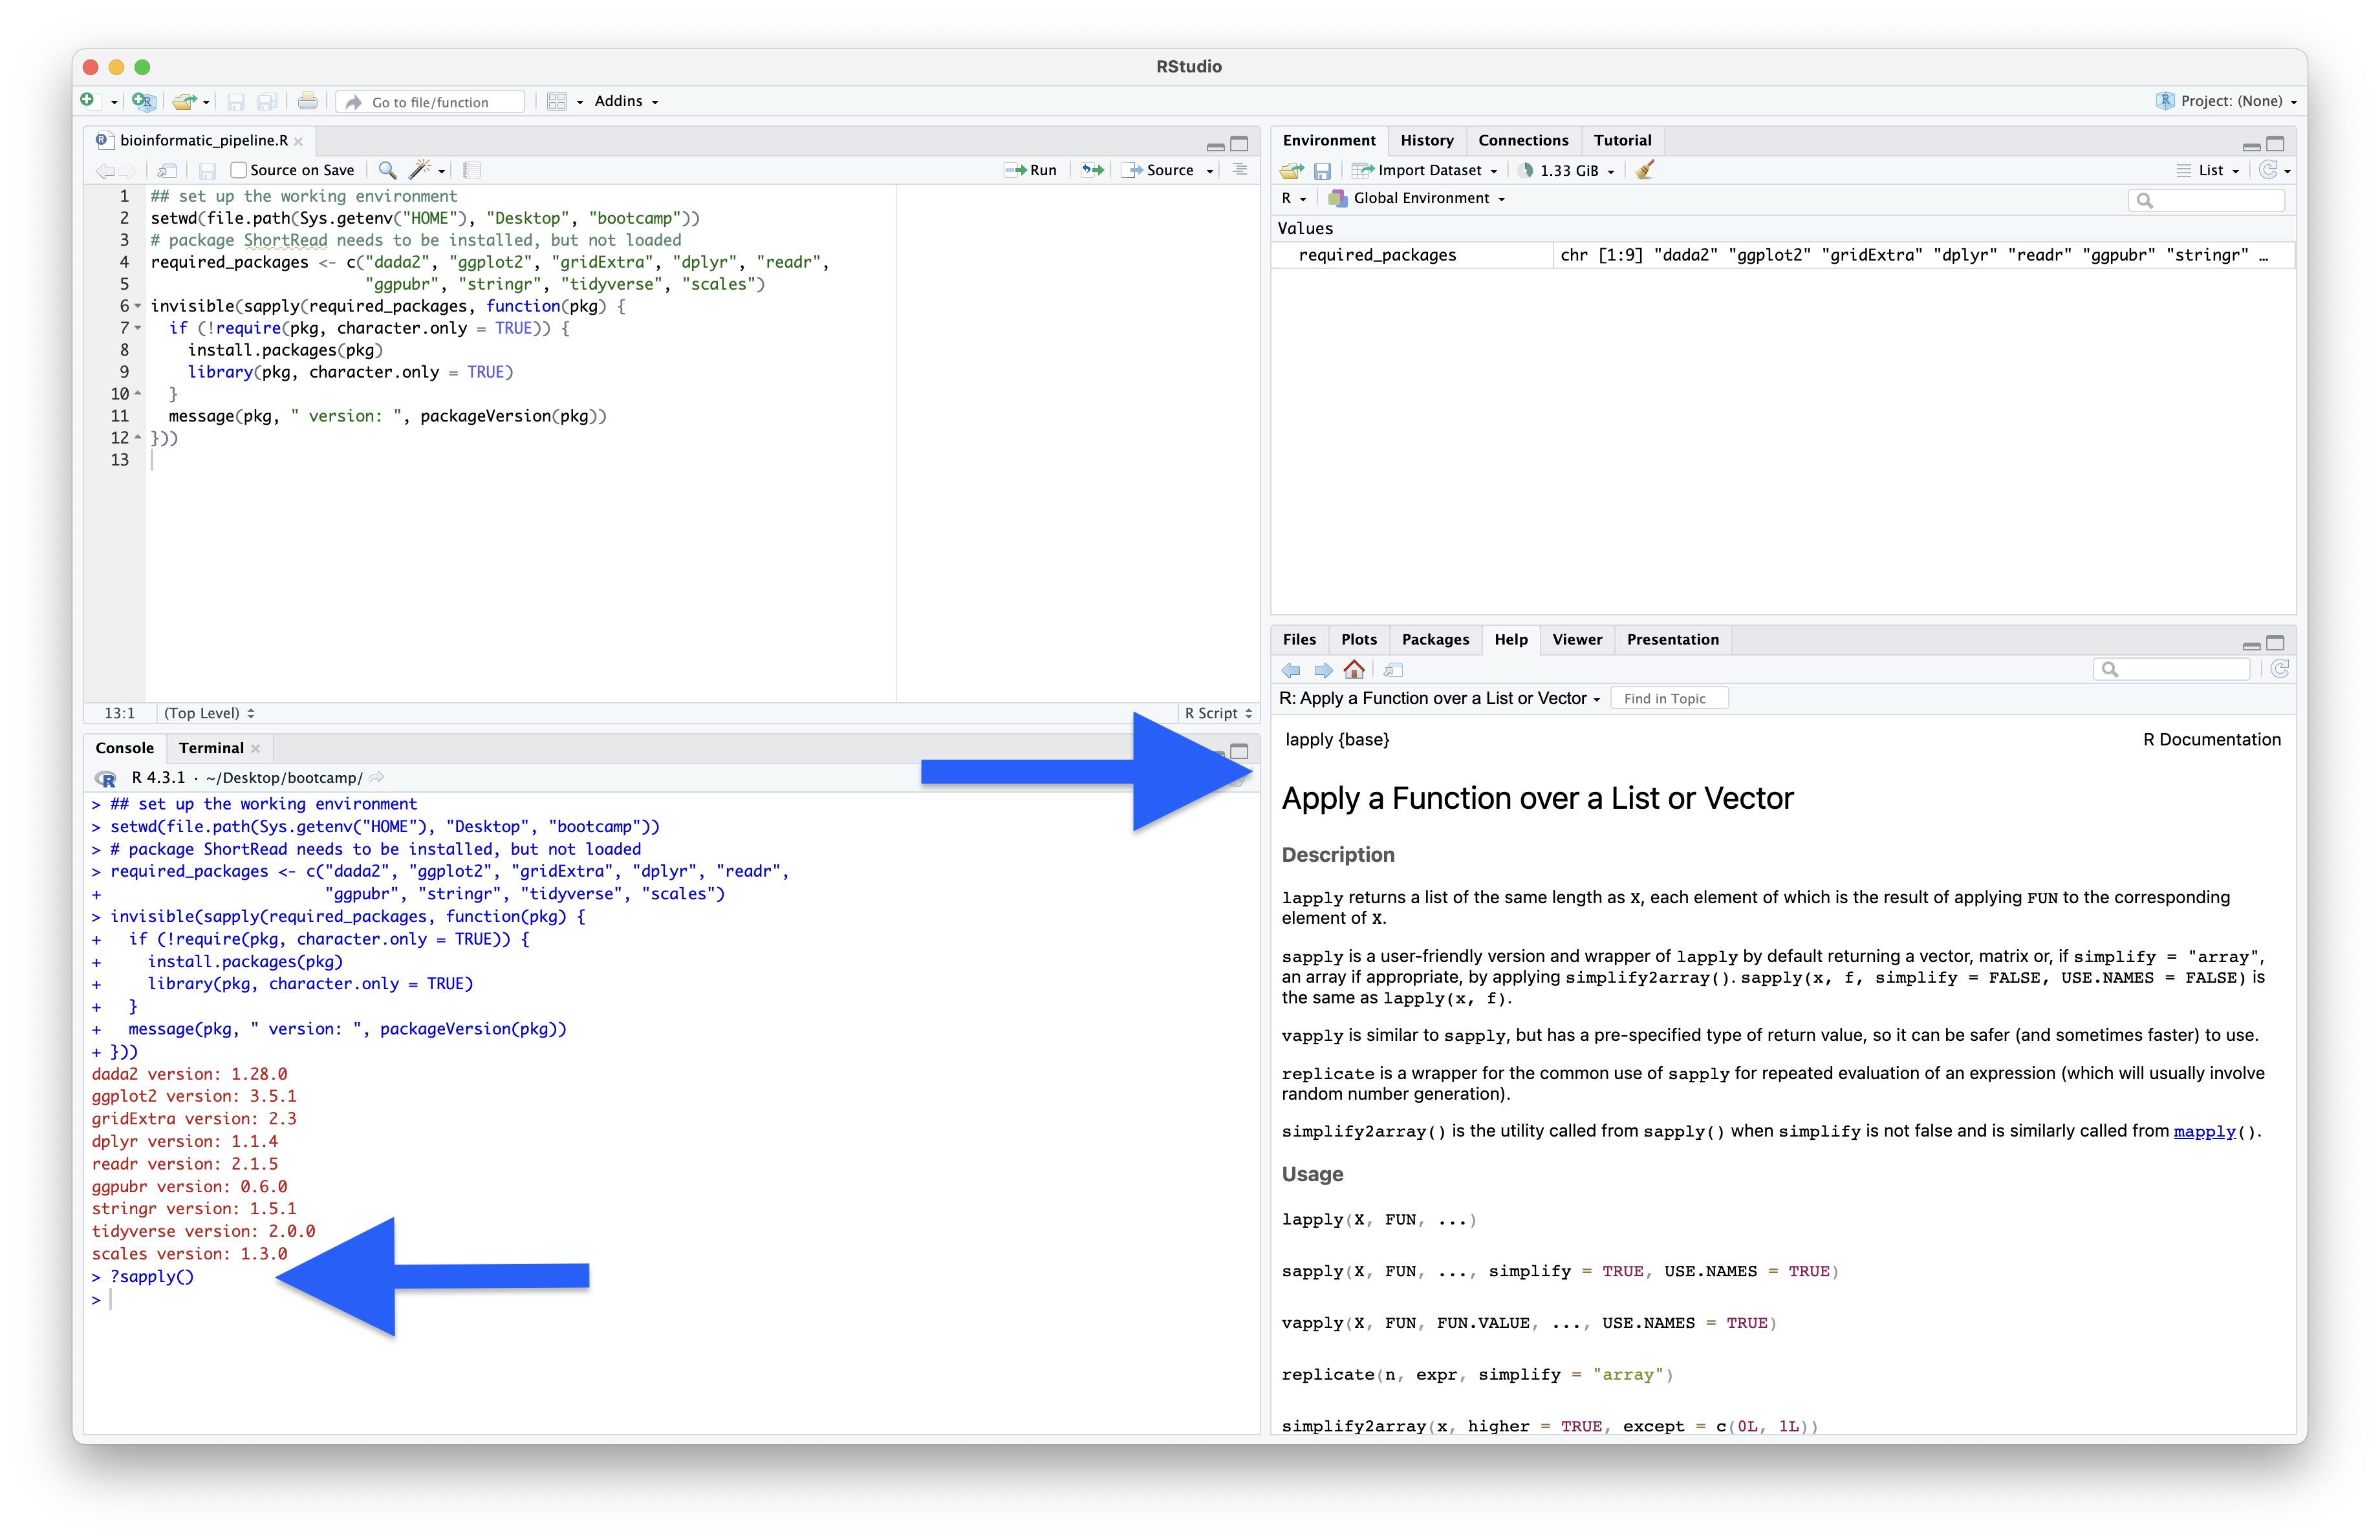Open the help topic title dropdown
This screenshot has height=1540, width=2380.
1440,698
